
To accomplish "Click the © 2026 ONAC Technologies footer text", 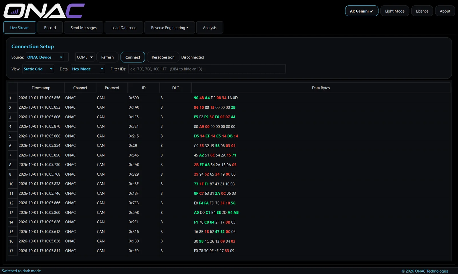I will coord(425,271).
